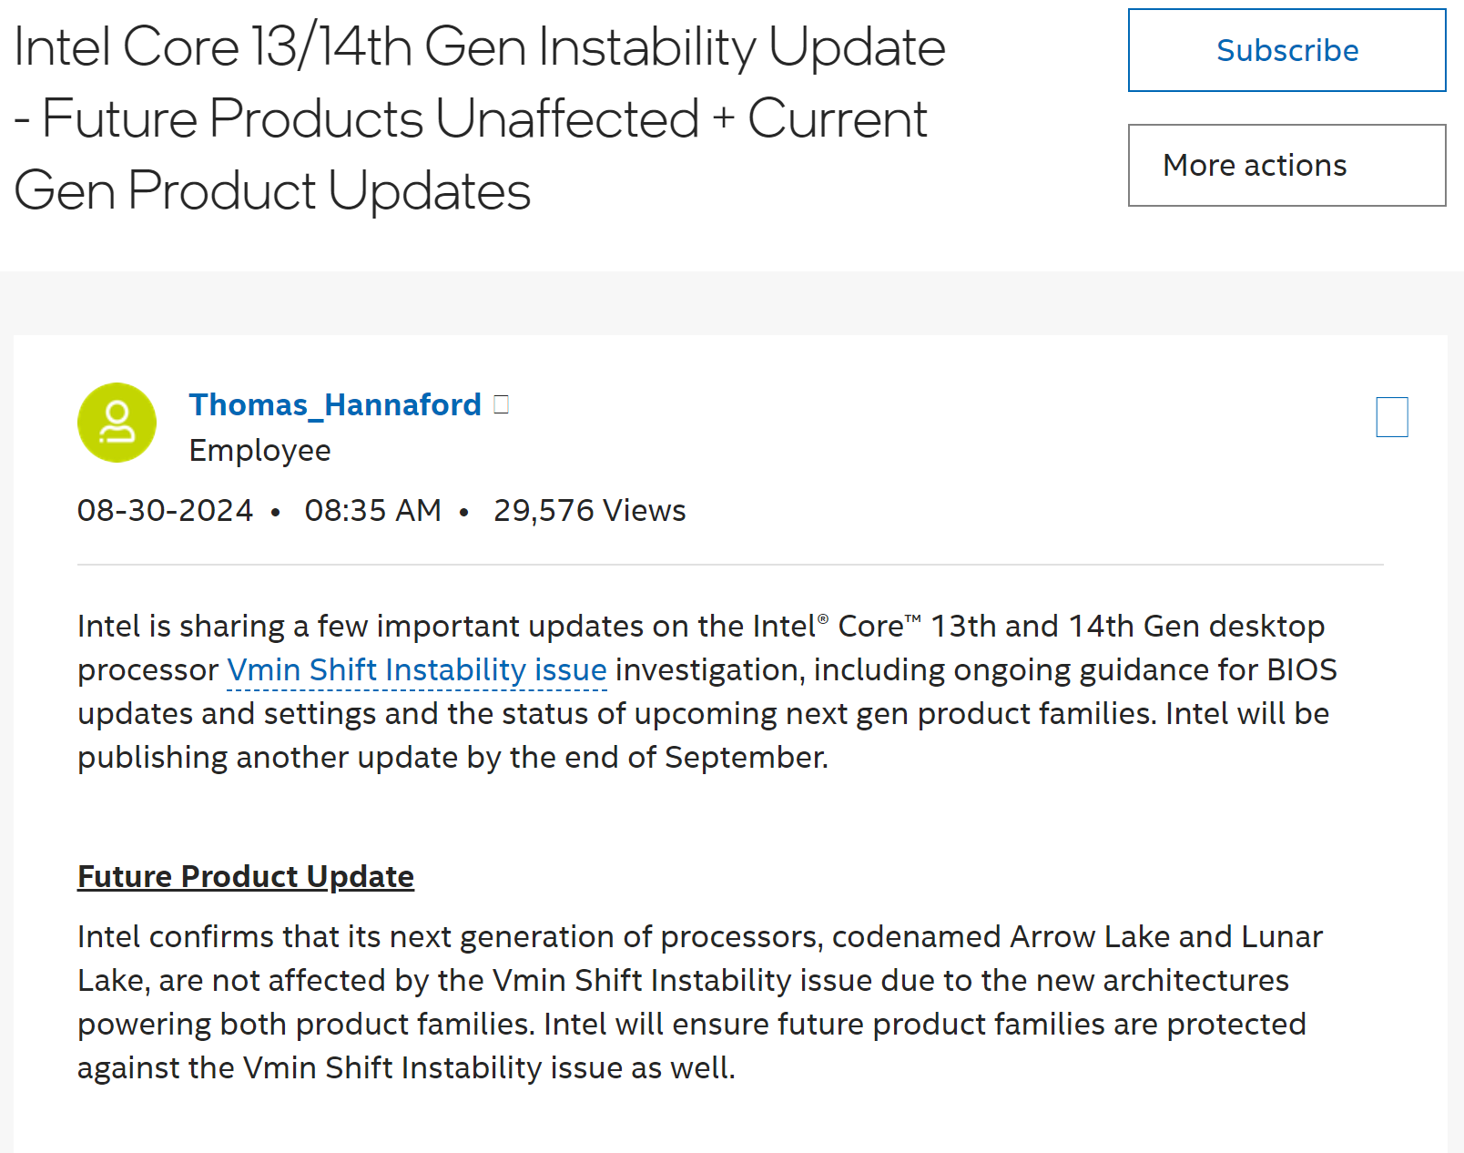Screen dimensions: 1464x1153
Task: Open the More actions dropdown
Action: click(x=1286, y=166)
